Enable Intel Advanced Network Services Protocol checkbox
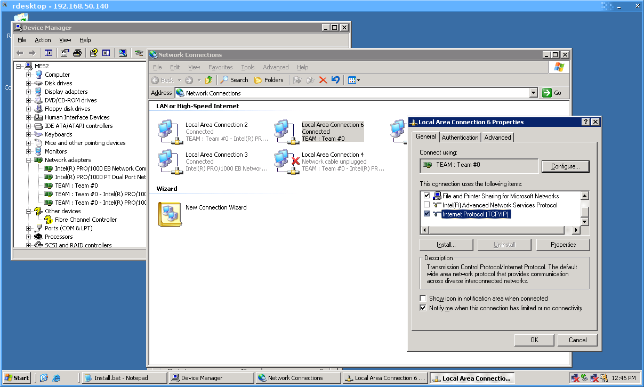Image resolution: width=644 pixels, height=387 pixels. point(426,205)
